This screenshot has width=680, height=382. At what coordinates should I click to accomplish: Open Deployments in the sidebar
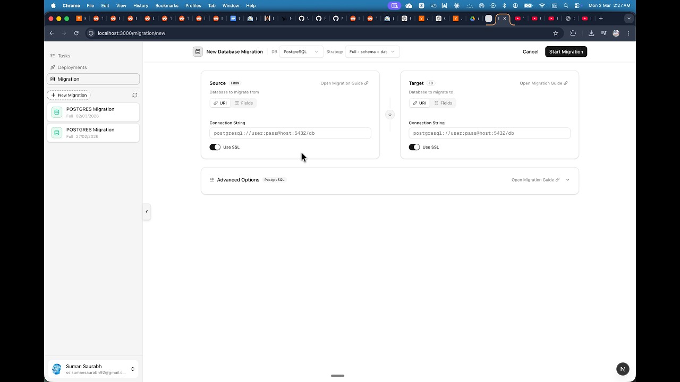pos(93,67)
